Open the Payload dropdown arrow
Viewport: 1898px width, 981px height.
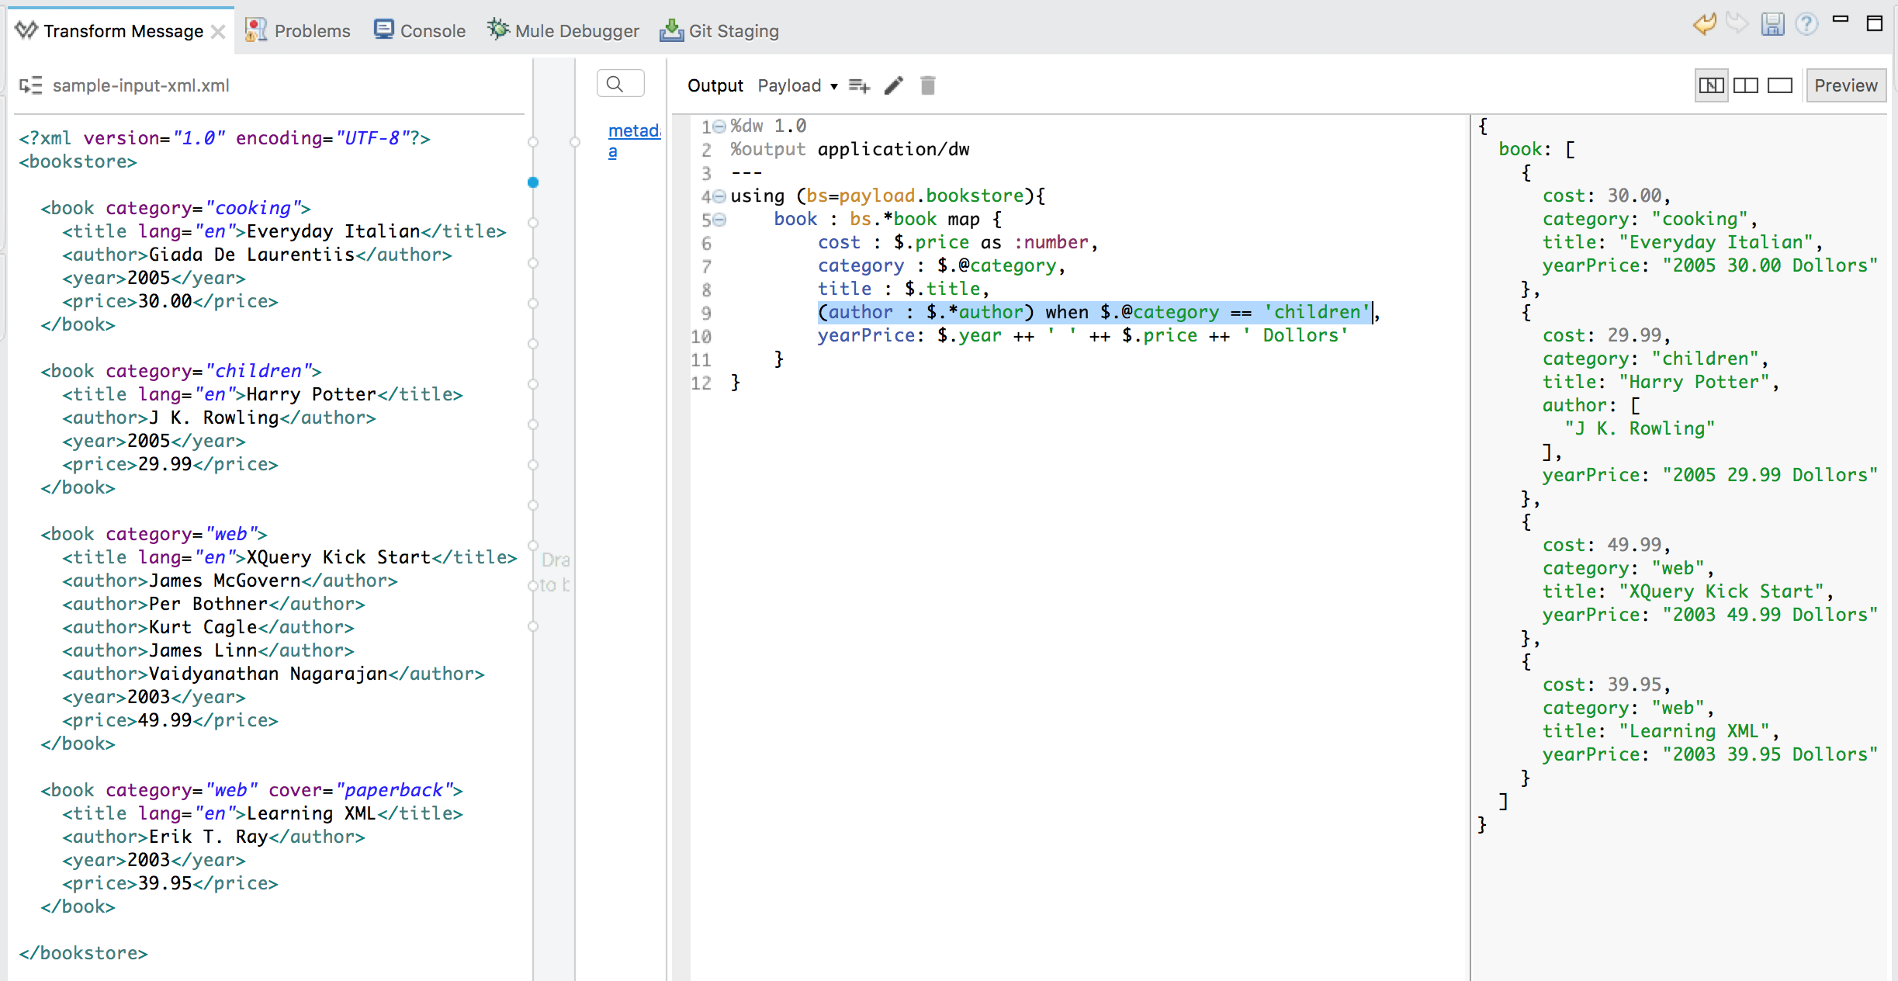(834, 86)
